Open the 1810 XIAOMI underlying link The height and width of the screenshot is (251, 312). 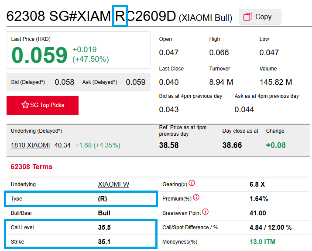(x=30, y=145)
